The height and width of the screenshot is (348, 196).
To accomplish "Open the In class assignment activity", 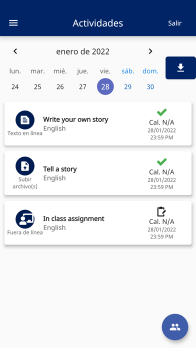I will (x=98, y=223).
